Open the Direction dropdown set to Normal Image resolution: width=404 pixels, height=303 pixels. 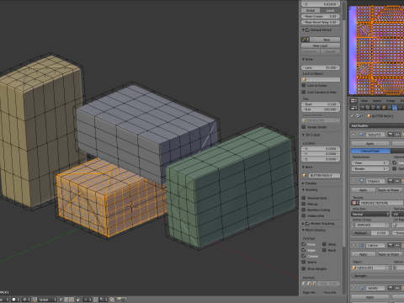[370, 214]
